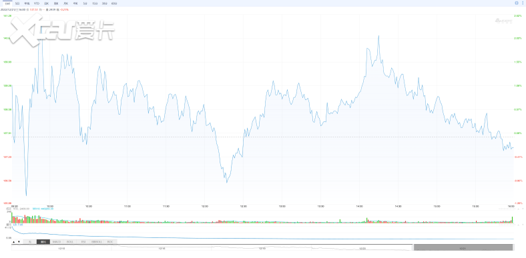Refresh the chart using the refresh icon
This screenshot has width=526, height=258.
517,3
